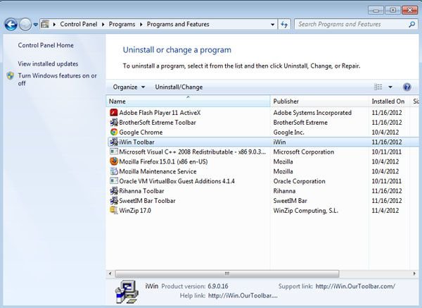This screenshot has height=308, width=422.
Task: Click the BrotherSoft Extreme Toolbar icon
Action: pos(114,122)
